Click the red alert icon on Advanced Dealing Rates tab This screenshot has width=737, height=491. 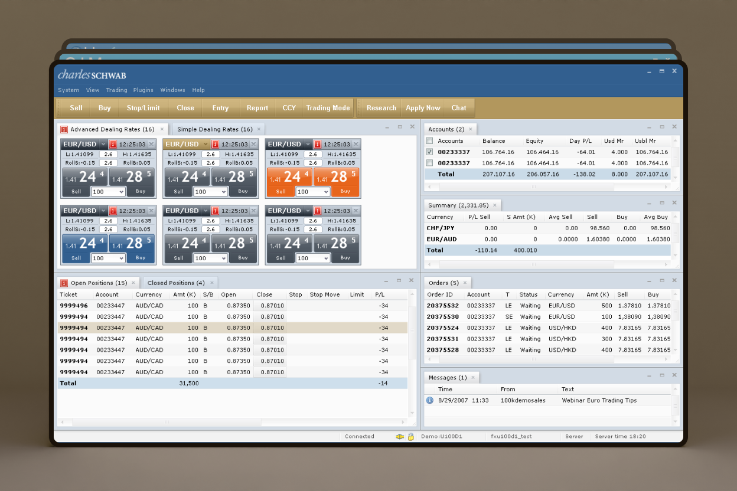[x=64, y=129]
